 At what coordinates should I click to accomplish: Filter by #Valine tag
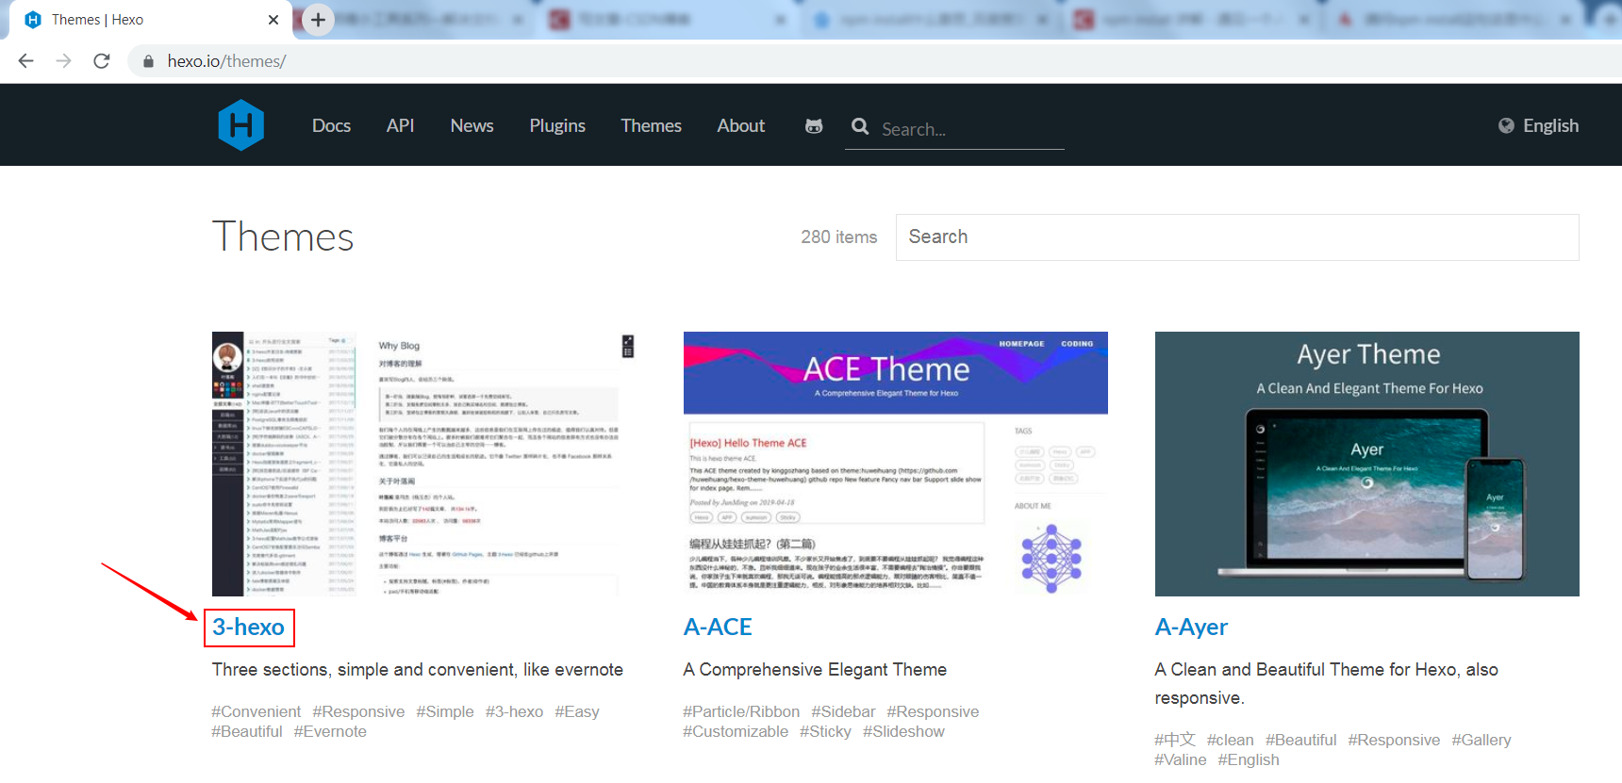1181,759
